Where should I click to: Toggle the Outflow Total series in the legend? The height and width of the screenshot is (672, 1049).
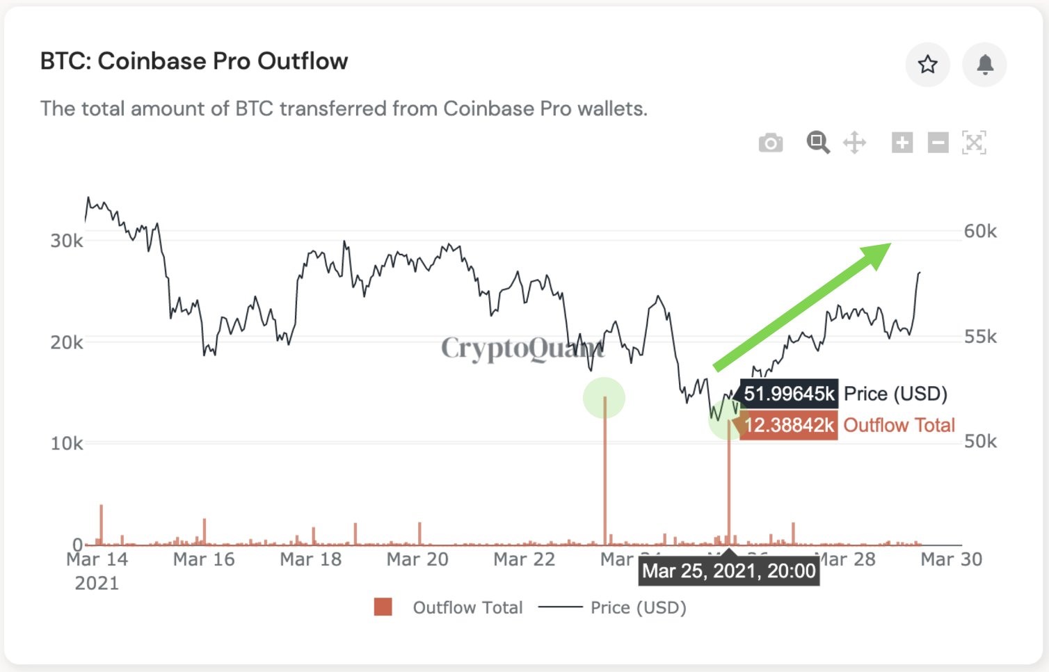click(467, 607)
